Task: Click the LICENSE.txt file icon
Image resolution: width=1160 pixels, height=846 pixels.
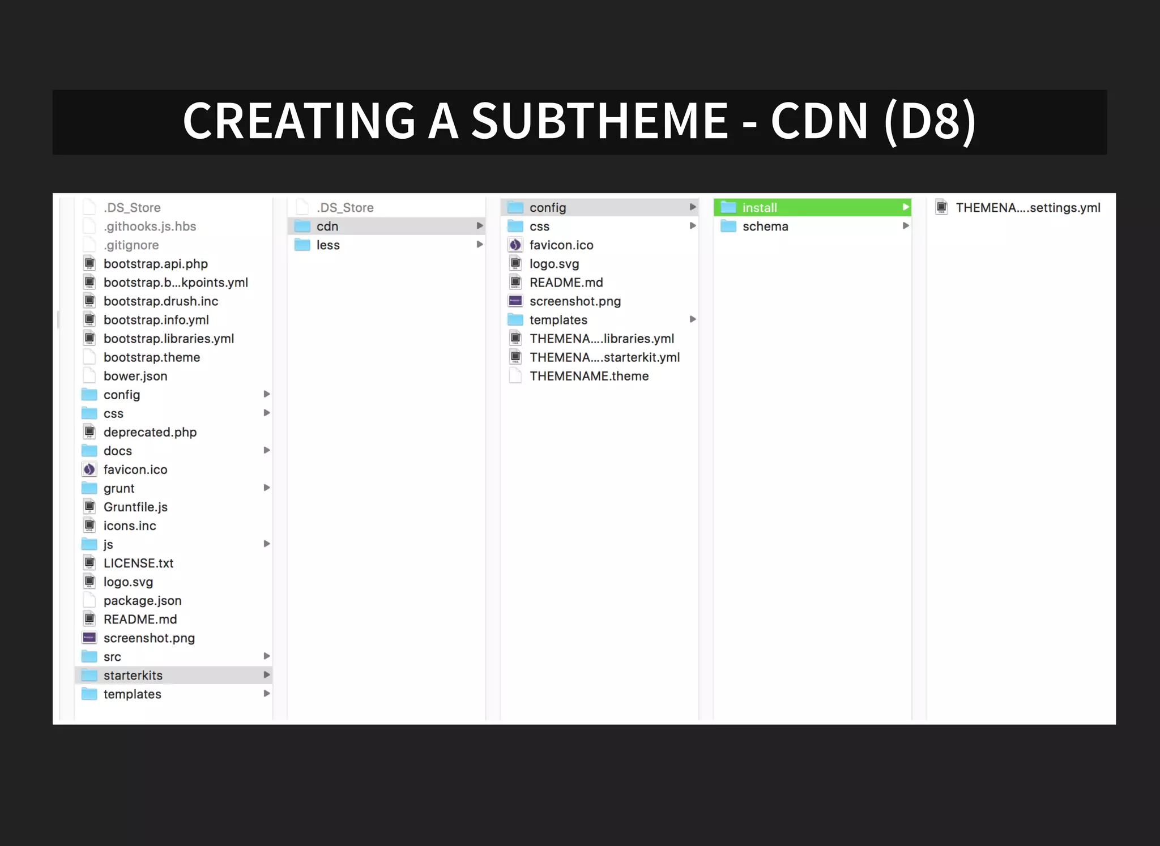Action: [89, 562]
